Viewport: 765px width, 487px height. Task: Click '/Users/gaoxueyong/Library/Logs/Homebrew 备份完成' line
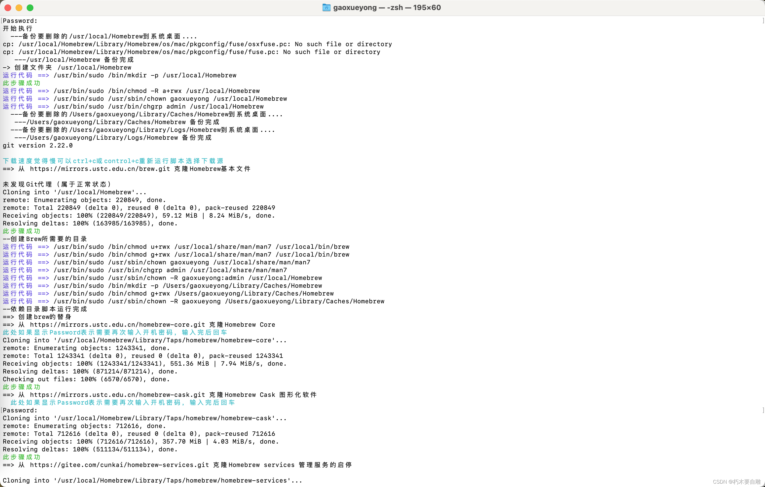coord(113,138)
